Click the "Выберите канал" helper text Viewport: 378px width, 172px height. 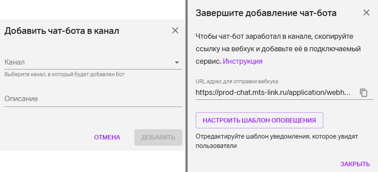click(64, 74)
